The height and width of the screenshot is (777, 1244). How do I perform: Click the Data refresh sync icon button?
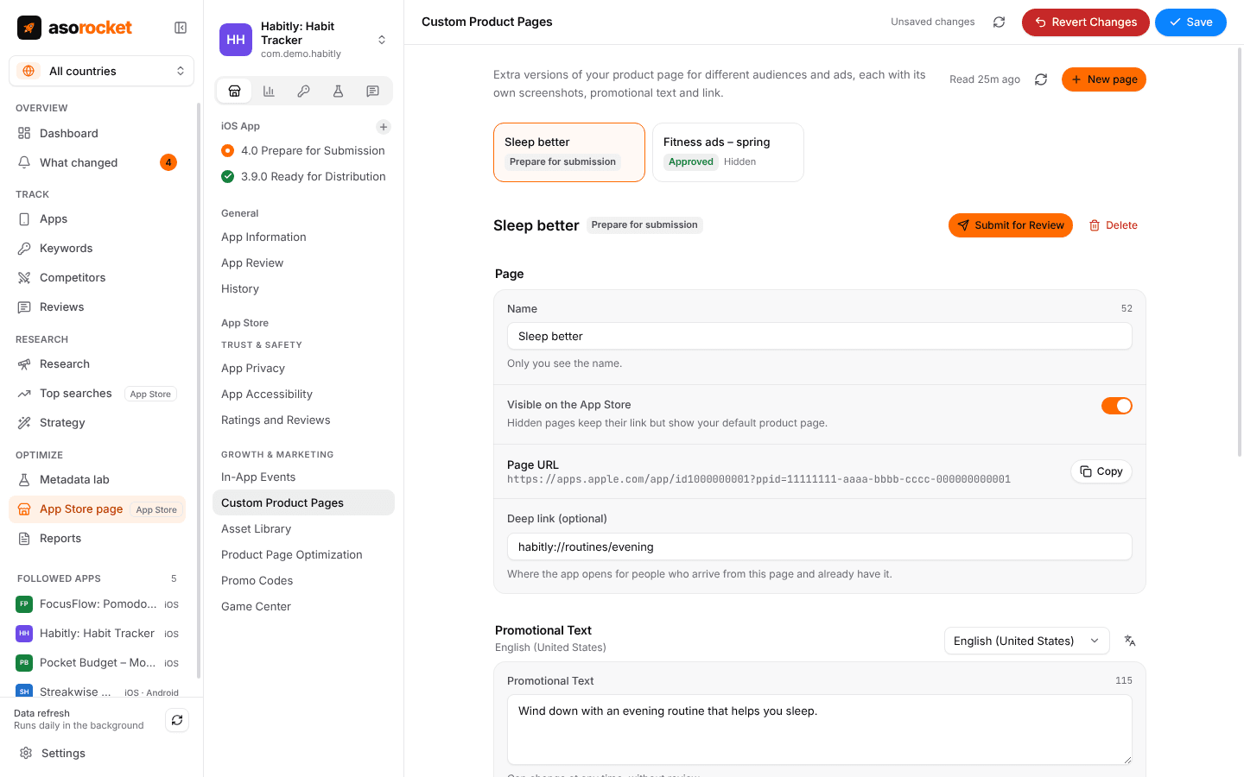(x=177, y=720)
